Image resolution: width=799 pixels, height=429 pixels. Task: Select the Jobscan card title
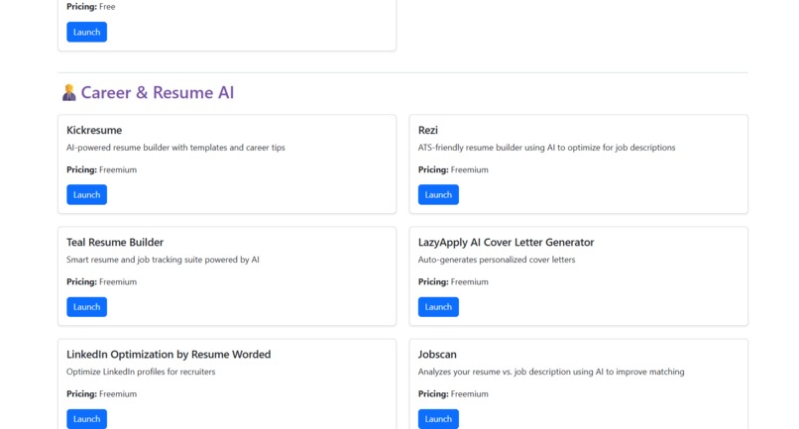click(437, 354)
